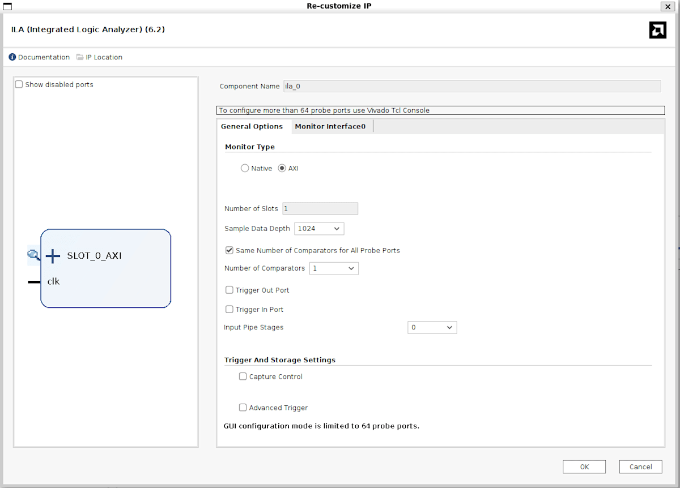Open the window menu icon in title bar
Screen dimensions: 680x488
(7, 6)
